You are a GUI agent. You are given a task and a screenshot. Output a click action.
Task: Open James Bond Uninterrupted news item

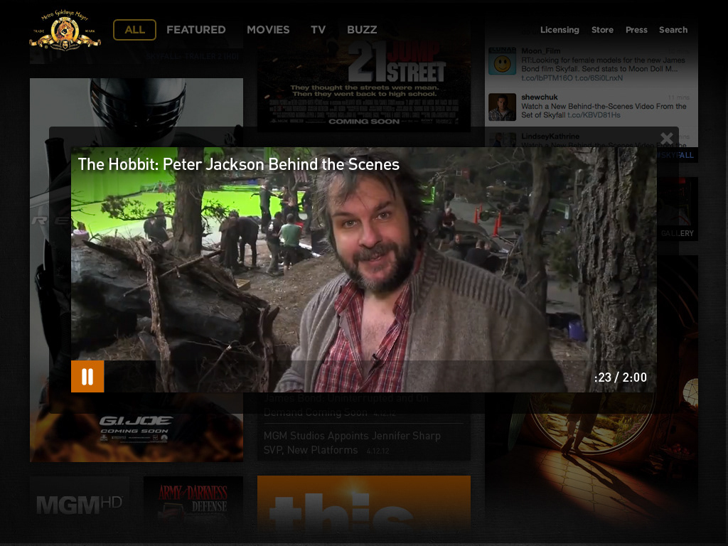click(x=346, y=405)
